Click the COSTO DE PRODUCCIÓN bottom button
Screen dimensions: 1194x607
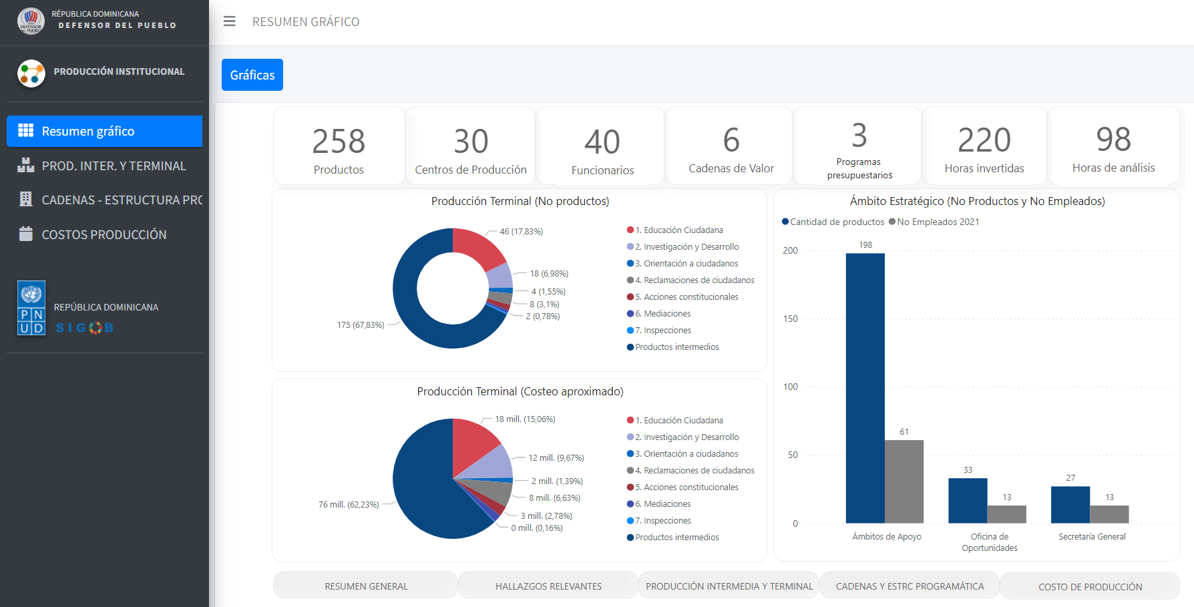pyautogui.click(x=1090, y=586)
